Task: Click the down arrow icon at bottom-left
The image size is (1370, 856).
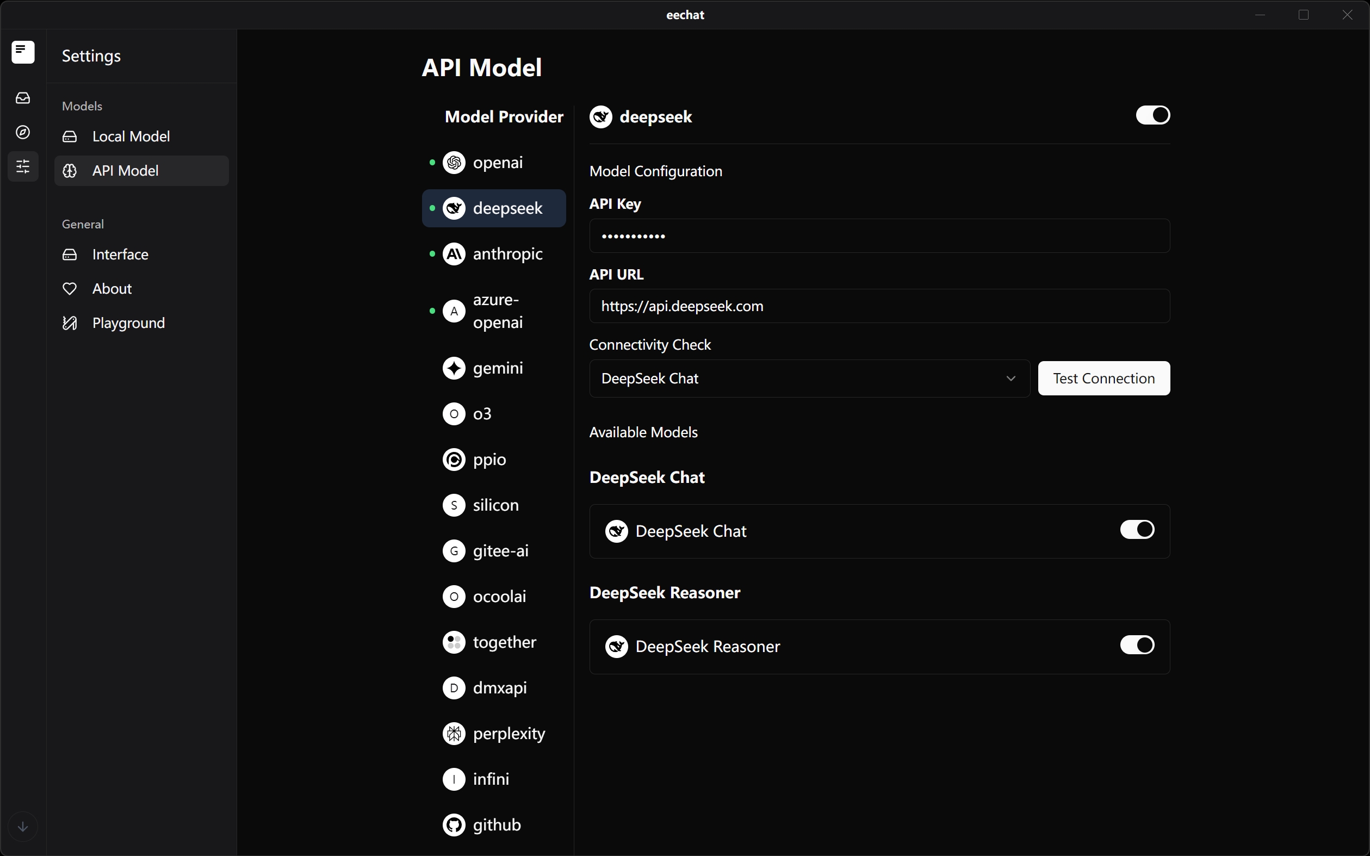Action: pos(23,827)
